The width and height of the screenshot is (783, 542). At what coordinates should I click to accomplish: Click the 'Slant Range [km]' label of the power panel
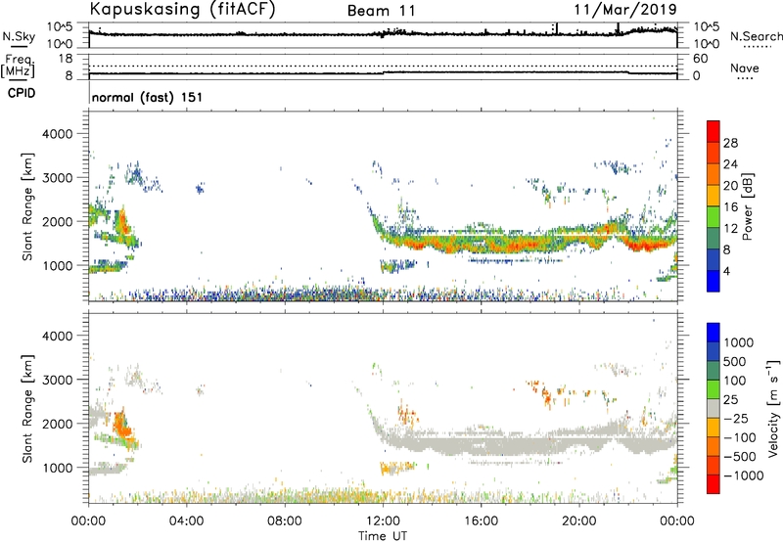[27, 206]
